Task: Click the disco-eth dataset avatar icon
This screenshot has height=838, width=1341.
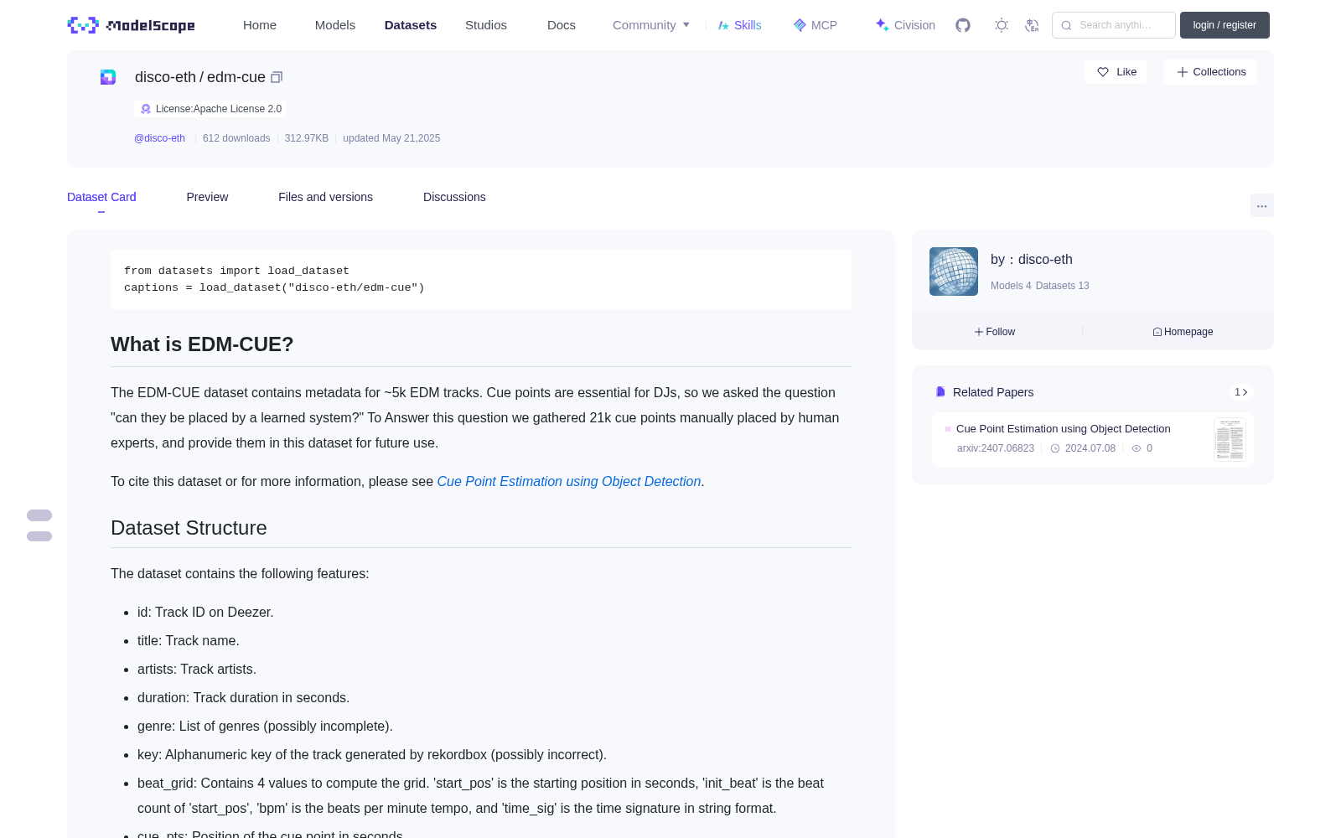Action: pos(108,77)
